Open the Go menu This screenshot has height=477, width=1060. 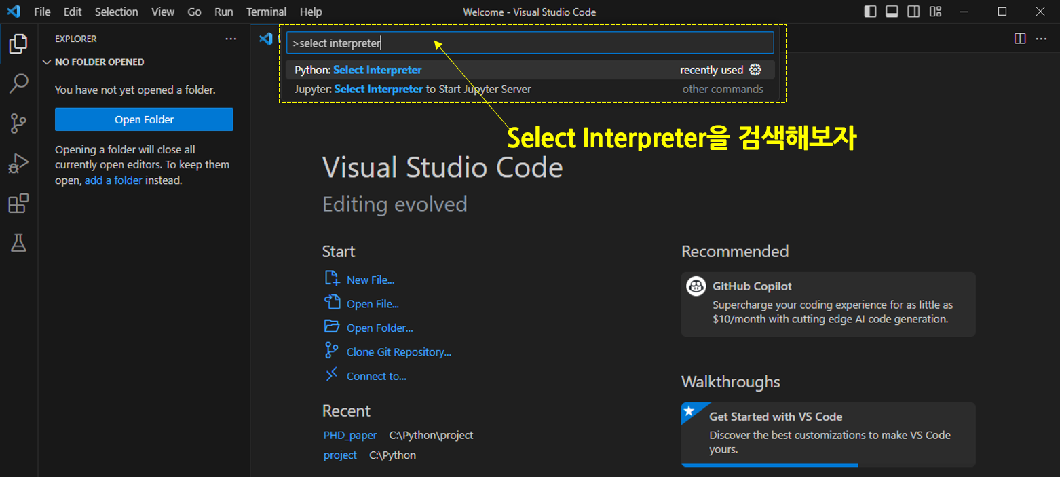(195, 12)
